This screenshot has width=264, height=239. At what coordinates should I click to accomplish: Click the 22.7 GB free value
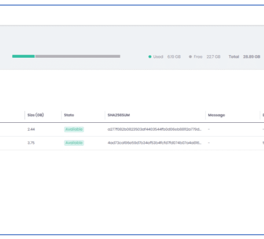[213, 57]
